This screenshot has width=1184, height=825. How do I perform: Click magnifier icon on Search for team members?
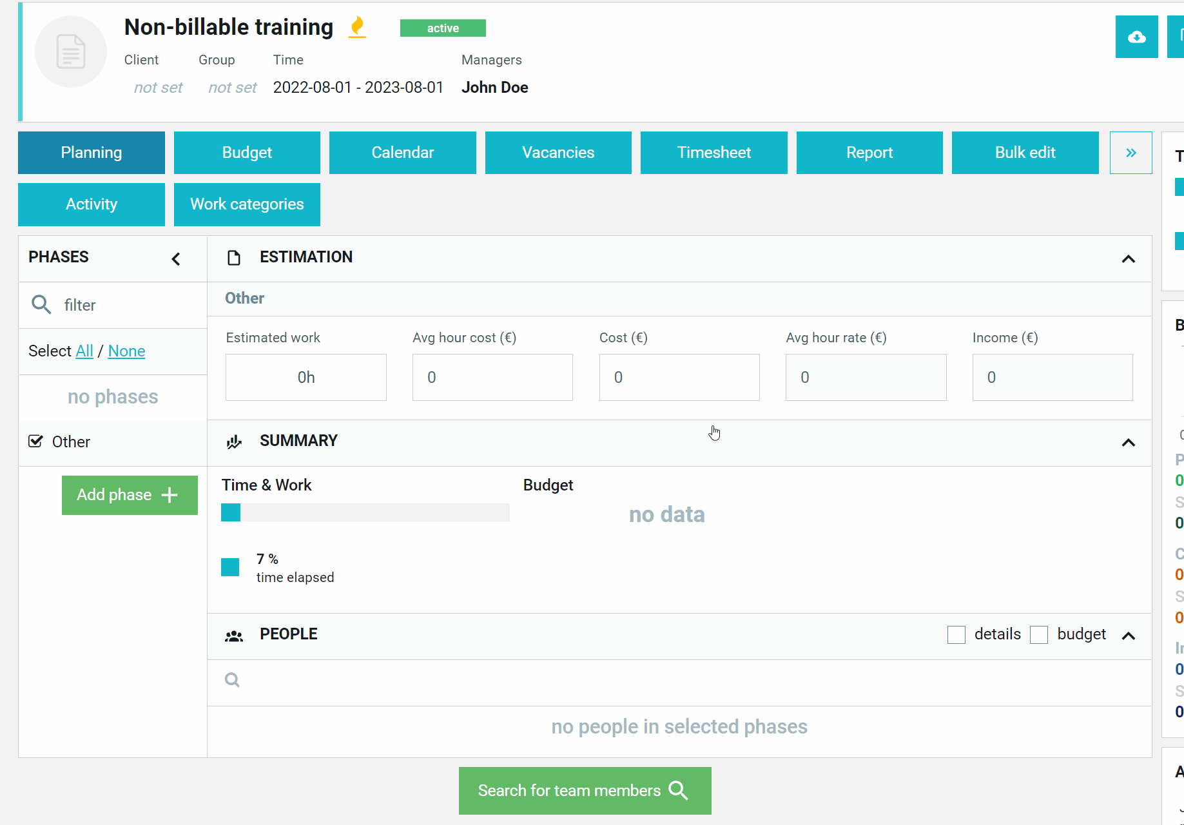pyautogui.click(x=679, y=791)
